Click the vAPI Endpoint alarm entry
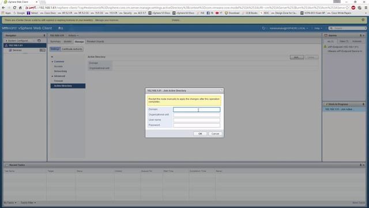Screen dimensions: 369x208 coord(343,47)
